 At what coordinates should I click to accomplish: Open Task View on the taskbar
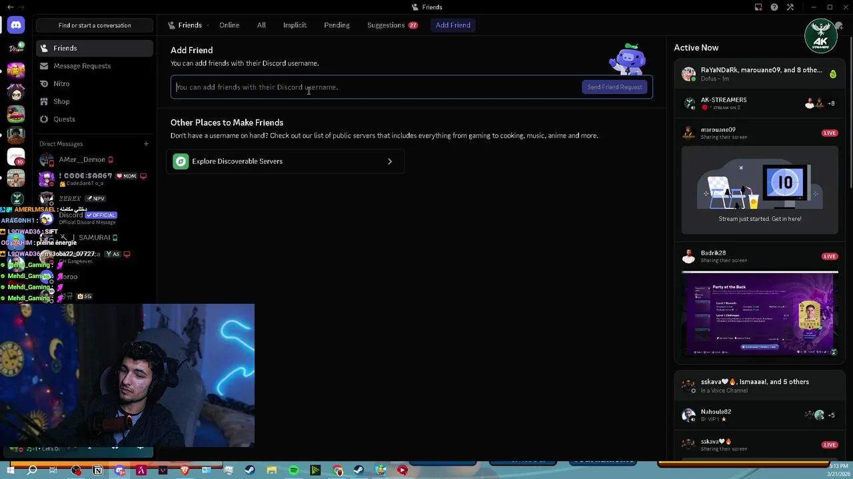coord(53,470)
